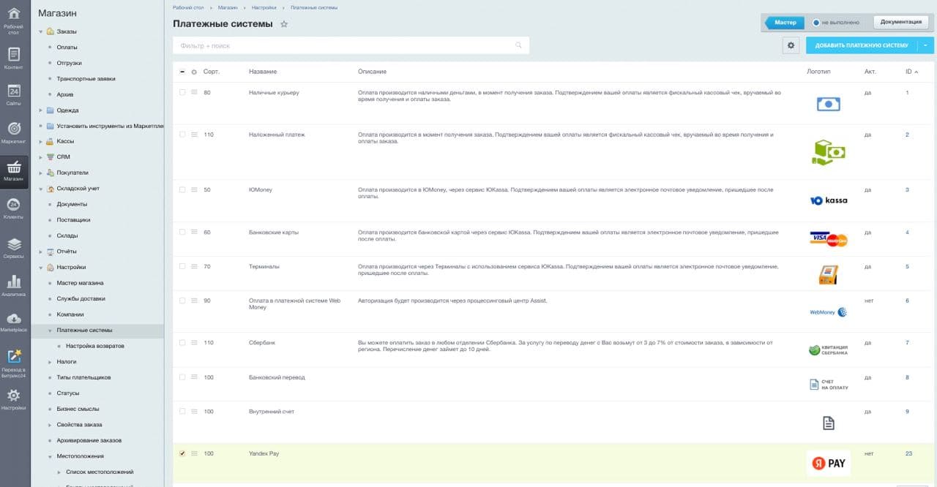Image resolution: width=937 pixels, height=487 pixels.
Task: Collapse the Настройки tree section
Action: [41, 268]
